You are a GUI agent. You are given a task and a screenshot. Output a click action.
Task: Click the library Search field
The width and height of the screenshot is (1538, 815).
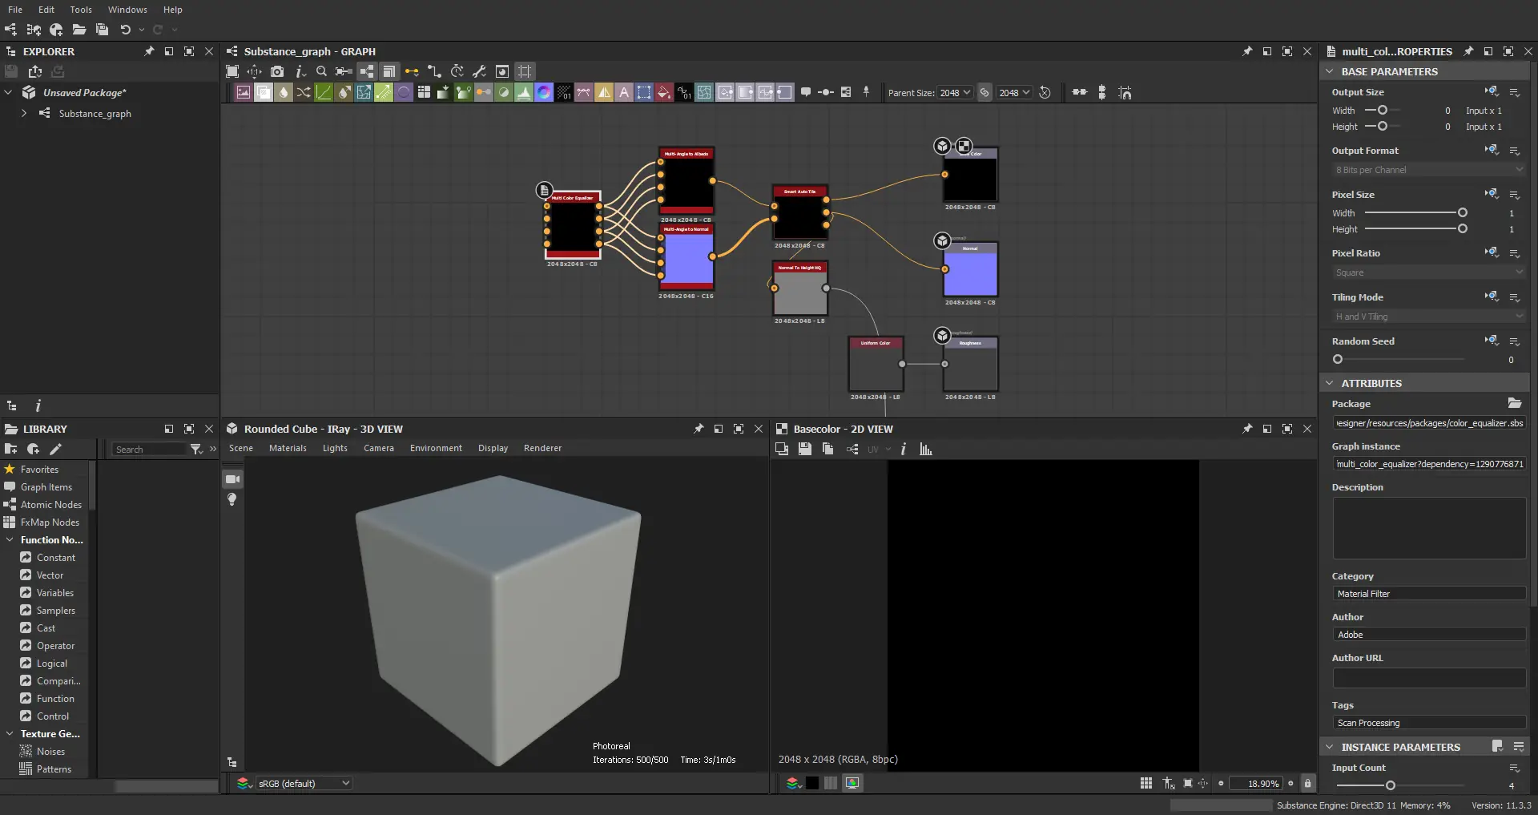[149, 450]
